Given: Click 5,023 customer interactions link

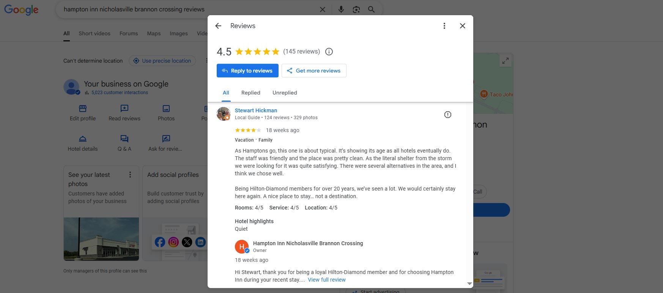Looking at the screenshot, I should click(x=120, y=93).
